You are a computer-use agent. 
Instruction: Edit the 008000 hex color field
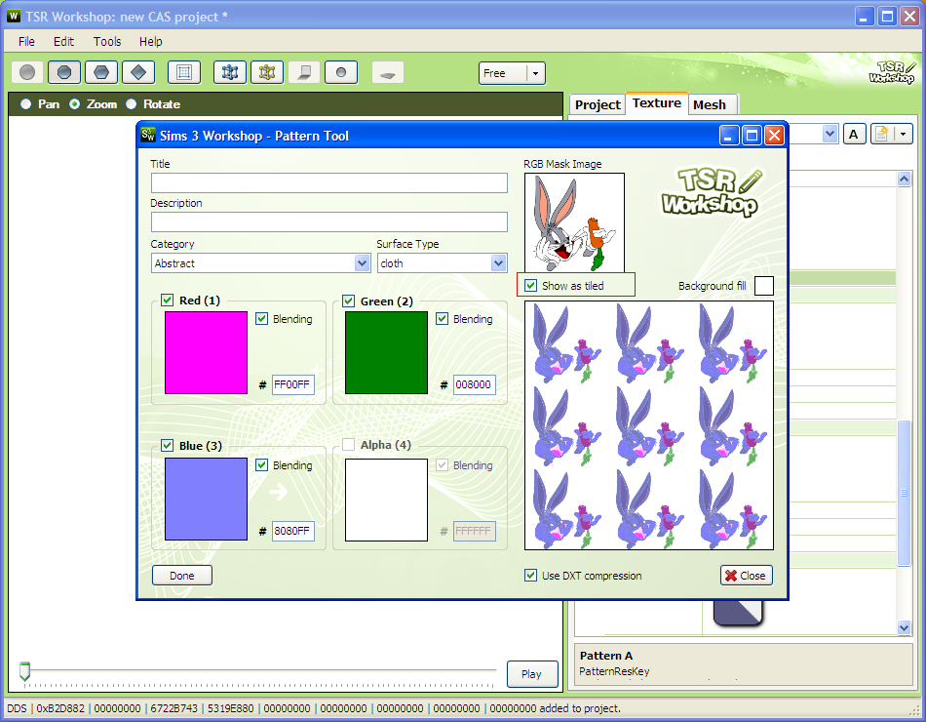click(475, 384)
